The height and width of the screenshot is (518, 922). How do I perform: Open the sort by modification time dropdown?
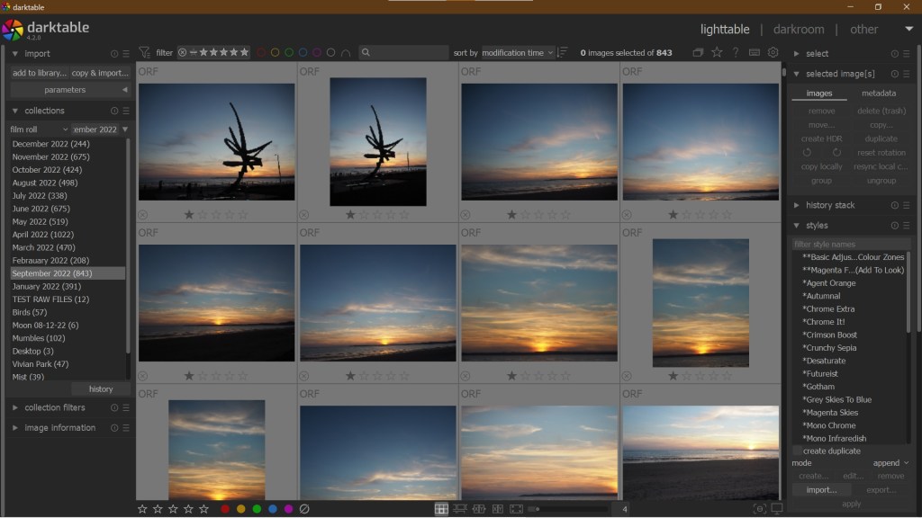[518, 52]
